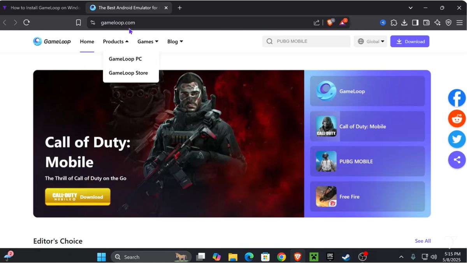Click the bookmark icon beside address bar
This screenshot has width=467, height=263.
[78, 23]
